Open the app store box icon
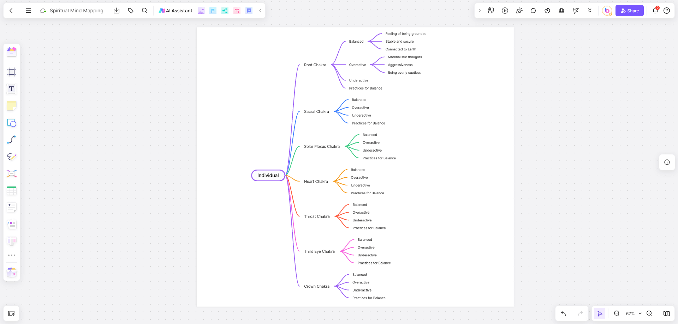Image resolution: width=678 pixels, height=324 pixels. click(x=12, y=272)
